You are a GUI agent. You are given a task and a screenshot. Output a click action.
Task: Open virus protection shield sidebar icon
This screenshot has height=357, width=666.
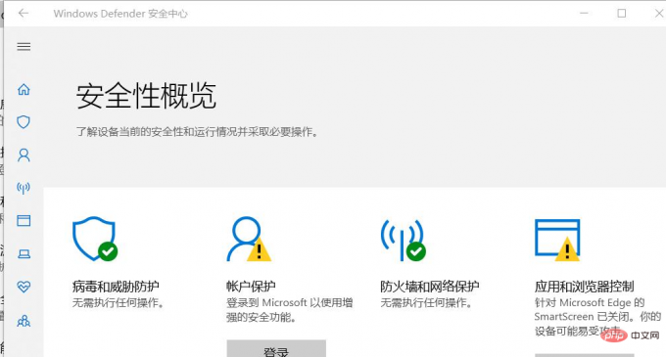tap(24, 122)
